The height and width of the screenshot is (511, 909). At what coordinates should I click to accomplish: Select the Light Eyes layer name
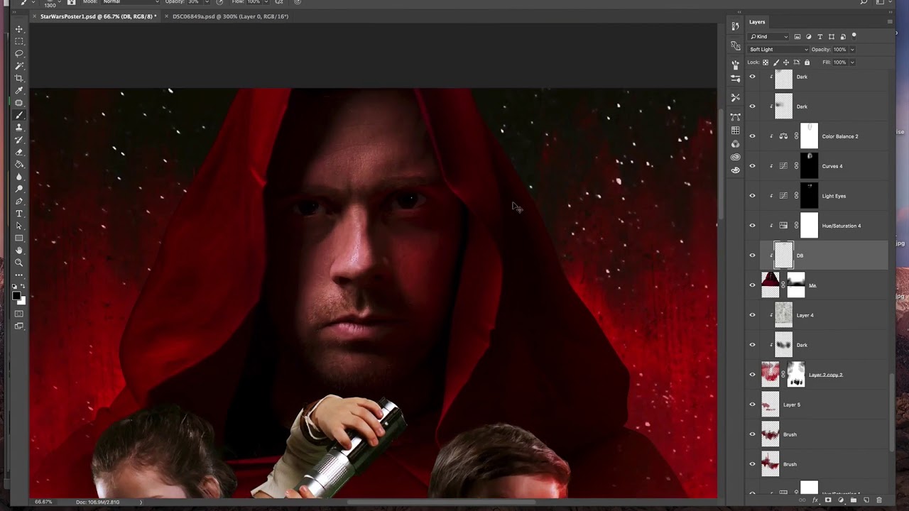(834, 196)
